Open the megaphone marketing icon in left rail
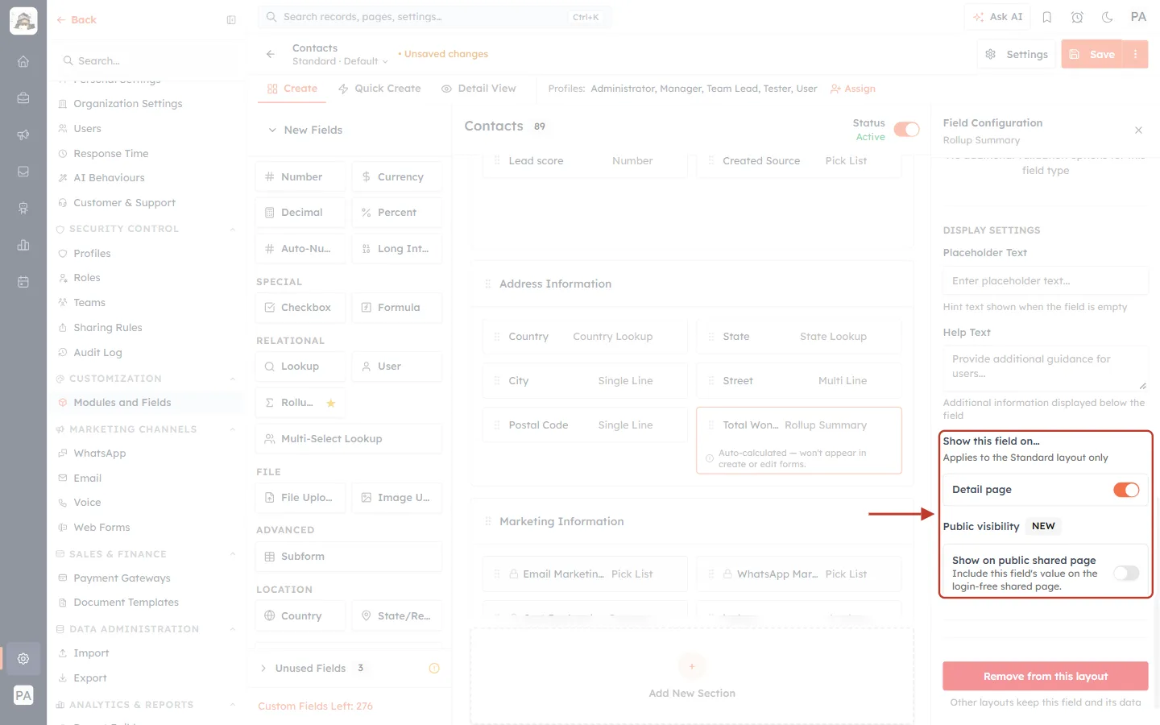Screen dimensions: 1160x725 pos(23,135)
